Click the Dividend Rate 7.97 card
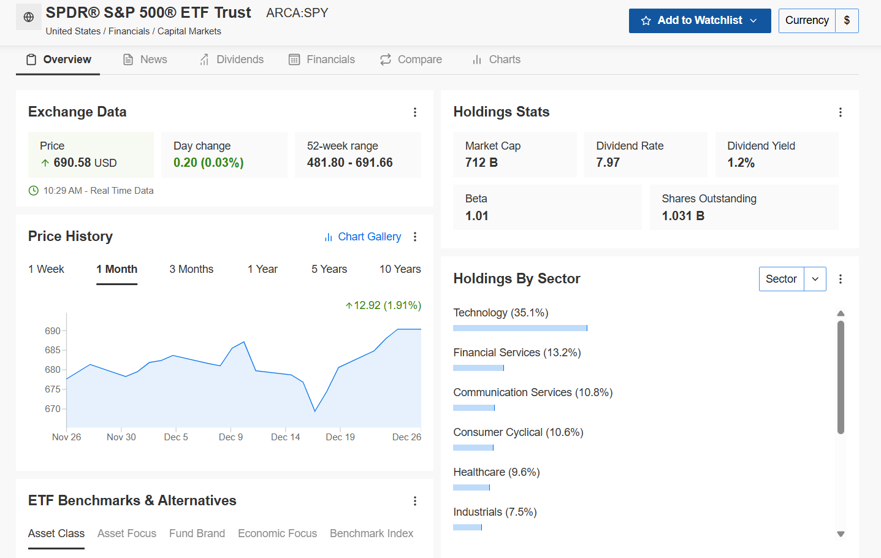Viewport: 881px width, 558px height. pyautogui.click(x=646, y=155)
